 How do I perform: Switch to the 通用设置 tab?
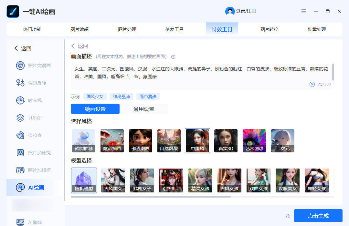(x=144, y=109)
